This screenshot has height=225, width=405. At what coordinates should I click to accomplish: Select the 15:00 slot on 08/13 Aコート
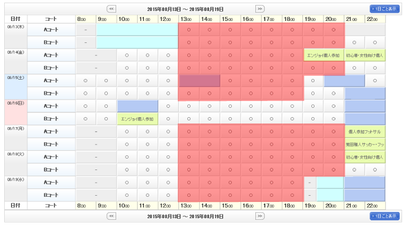[230, 30]
